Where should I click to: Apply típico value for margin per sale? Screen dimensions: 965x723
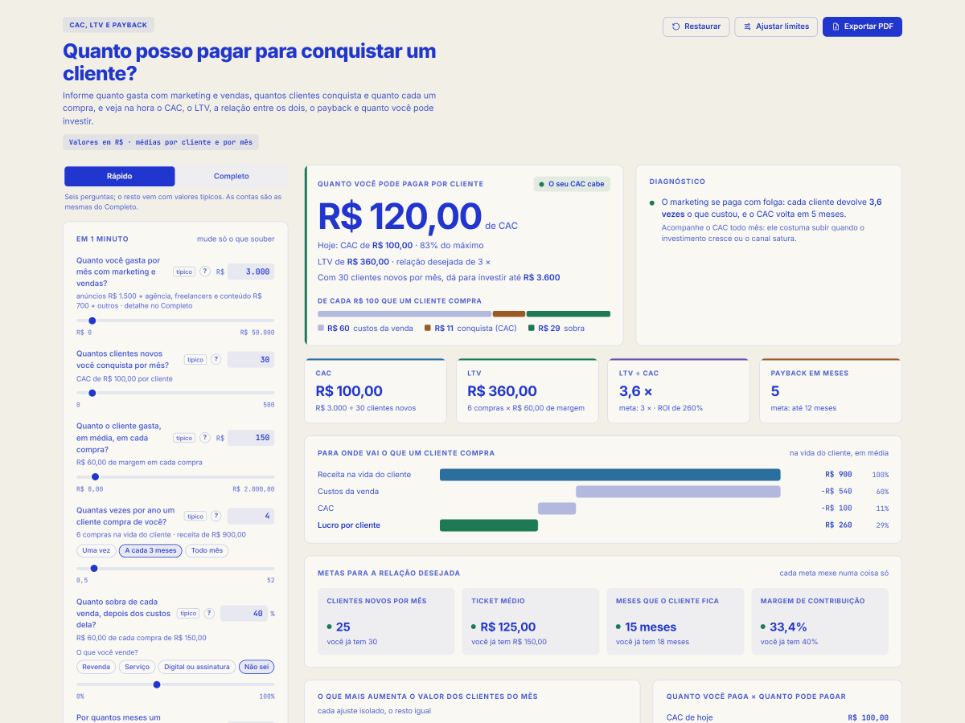coord(188,613)
